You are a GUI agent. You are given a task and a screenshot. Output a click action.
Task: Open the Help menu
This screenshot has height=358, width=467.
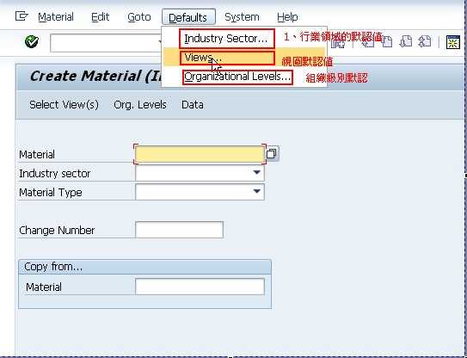click(287, 17)
